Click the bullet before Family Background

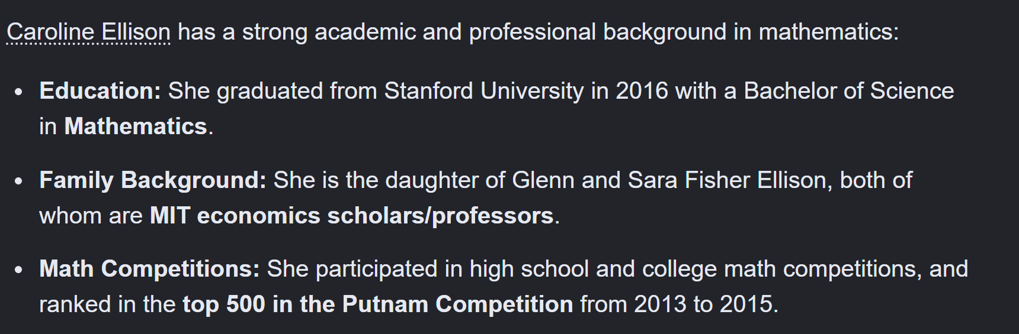pyautogui.click(x=19, y=181)
